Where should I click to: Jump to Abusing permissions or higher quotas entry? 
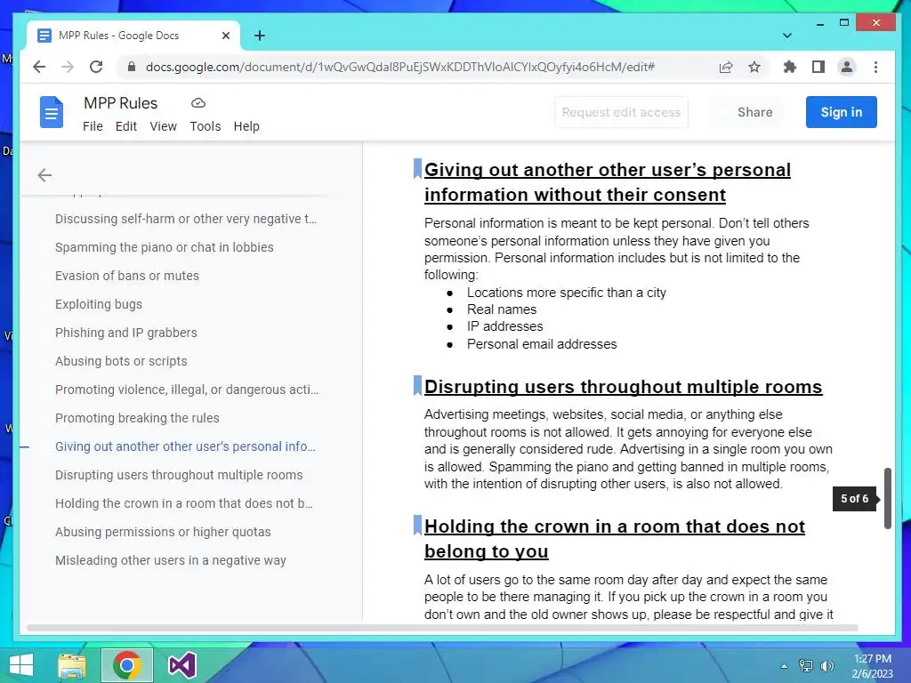pos(164,532)
